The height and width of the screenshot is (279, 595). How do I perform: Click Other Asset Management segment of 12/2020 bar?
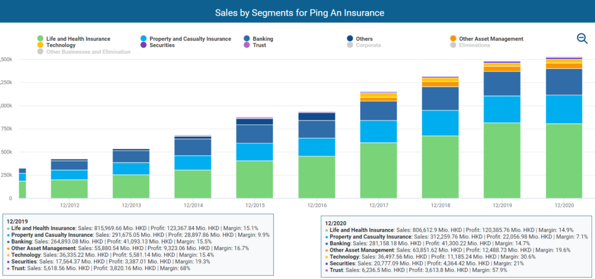point(564,66)
